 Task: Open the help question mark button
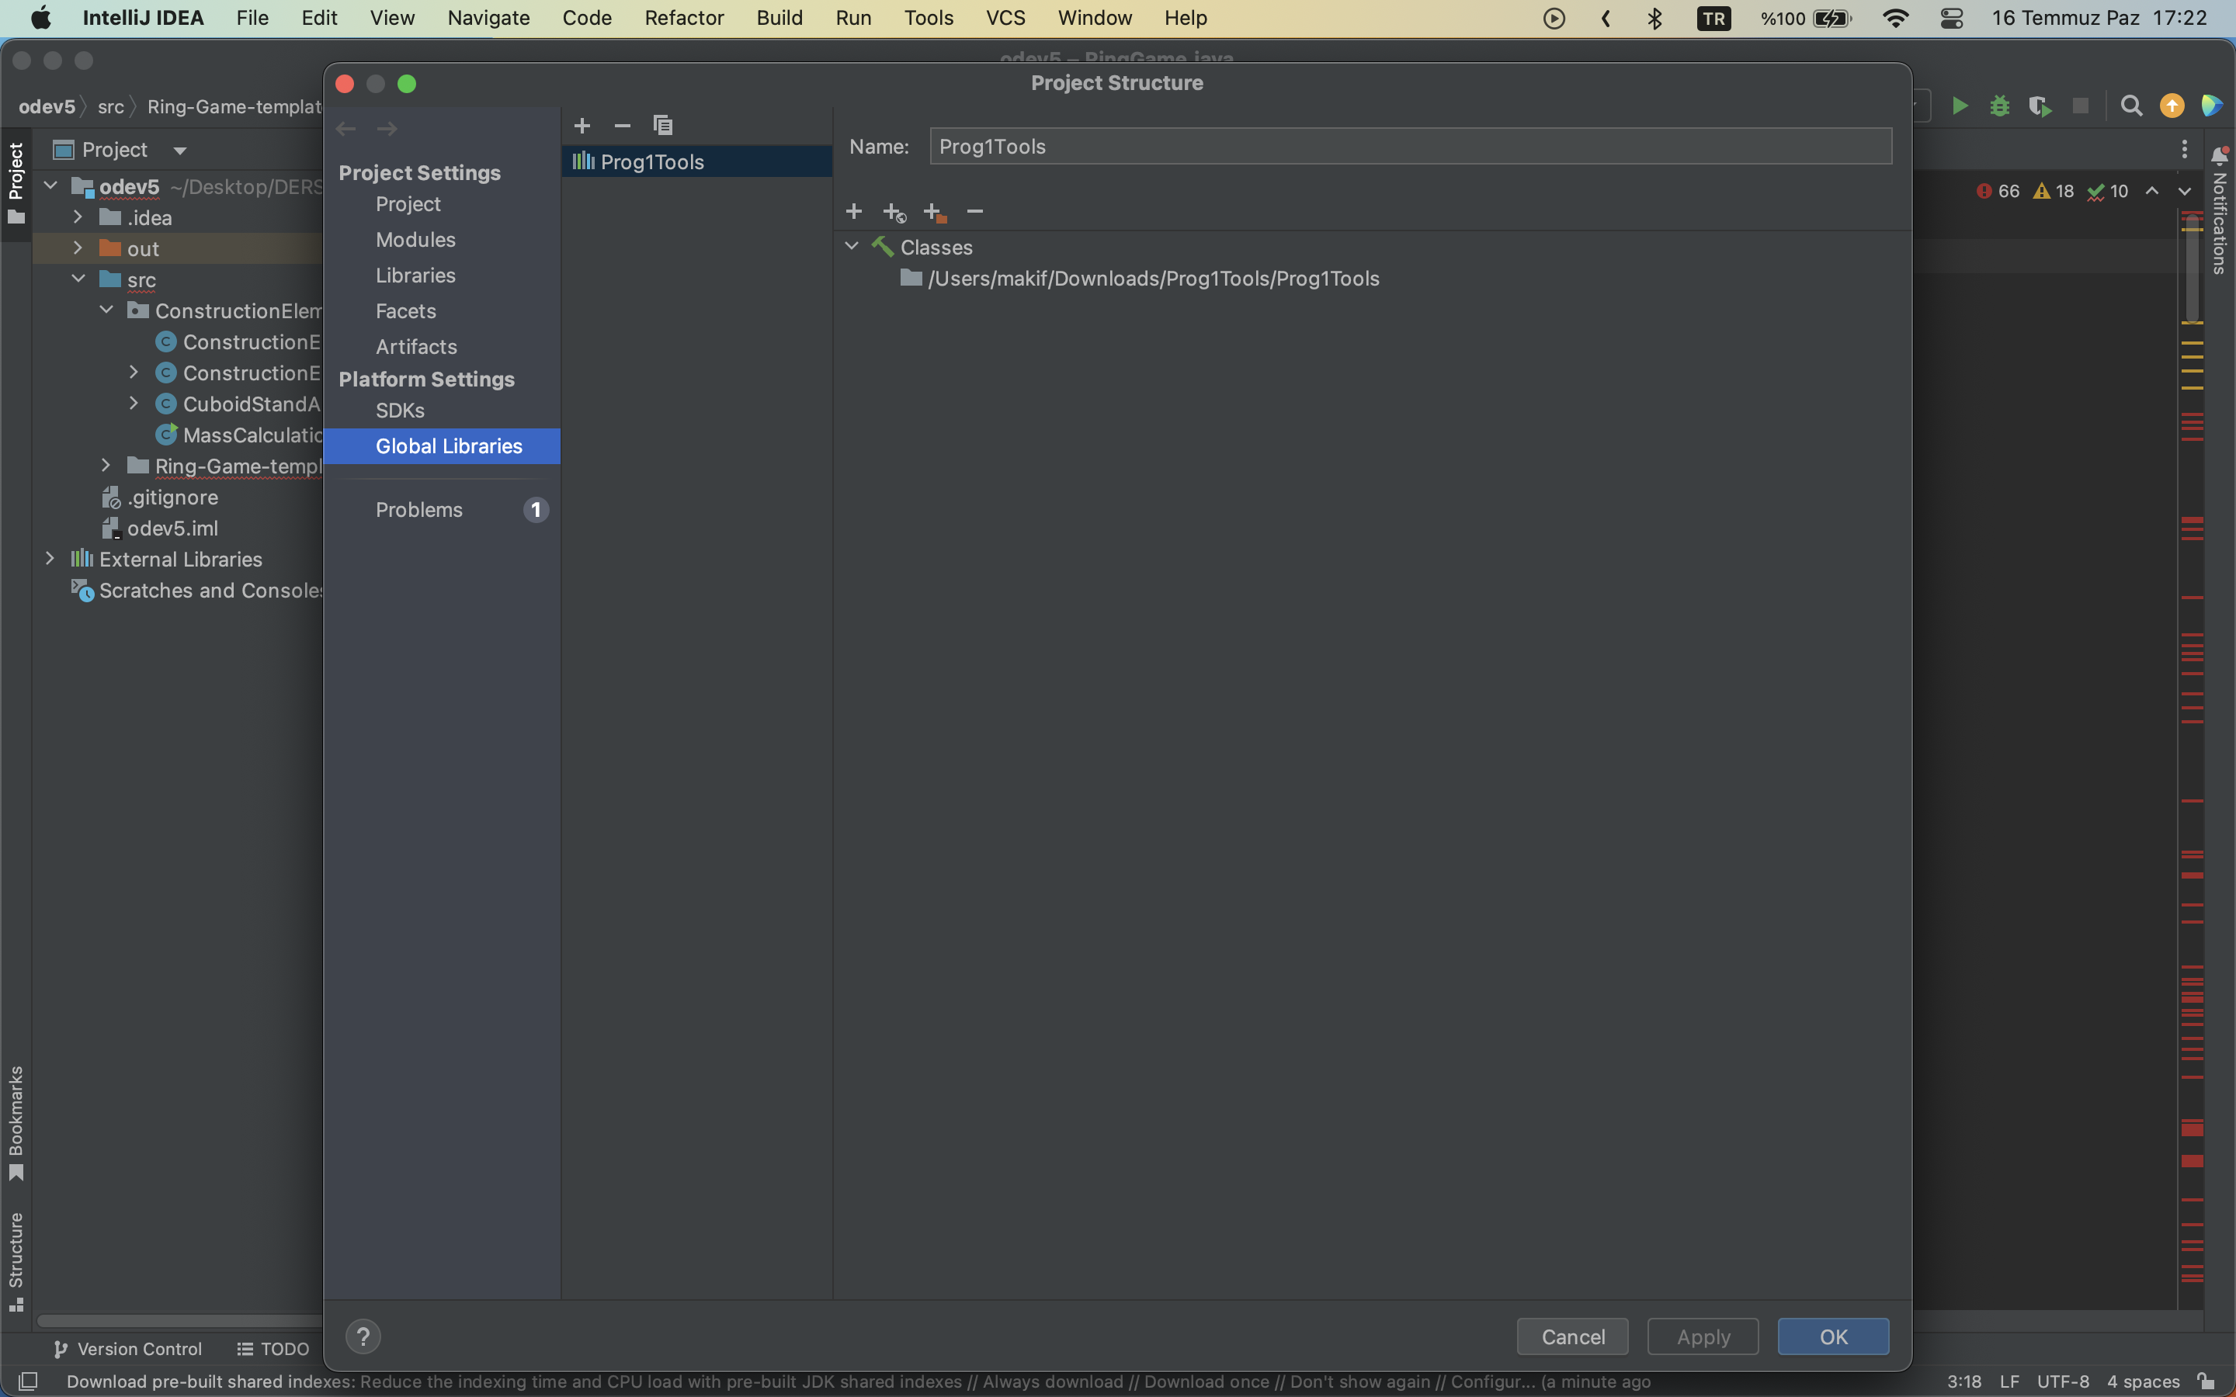pos(363,1336)
